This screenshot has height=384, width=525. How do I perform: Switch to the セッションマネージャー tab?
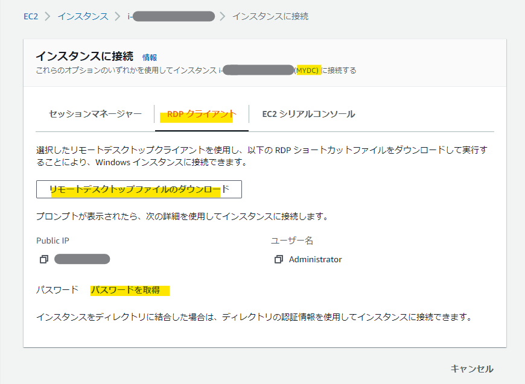95,113
